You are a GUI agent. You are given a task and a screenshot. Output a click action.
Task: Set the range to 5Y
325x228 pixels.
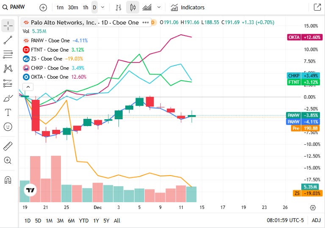[106, 220]
